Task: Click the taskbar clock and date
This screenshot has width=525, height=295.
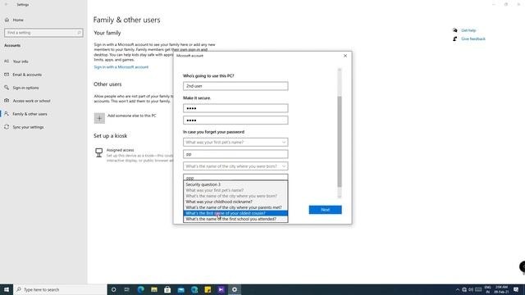Action: coord(501,289)
